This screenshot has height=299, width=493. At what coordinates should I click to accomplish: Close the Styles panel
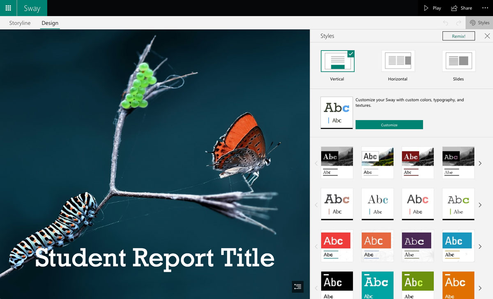[487, 36]
